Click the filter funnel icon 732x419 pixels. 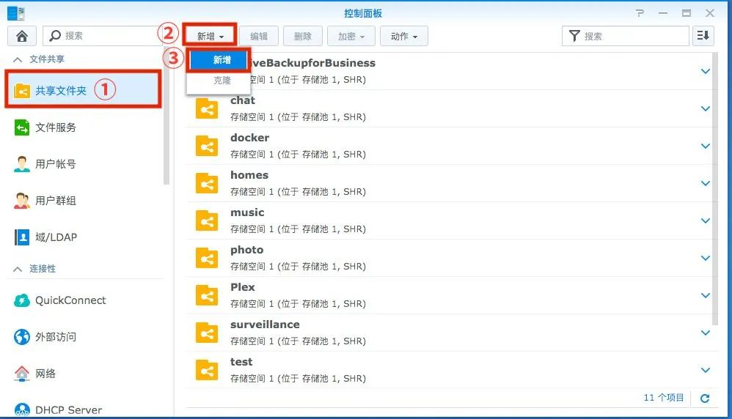575,36
